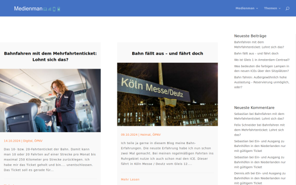296x185 pixels.
Task: Open the Dennis.oth comment on Ein- und Ausgang
Action: 260,178
